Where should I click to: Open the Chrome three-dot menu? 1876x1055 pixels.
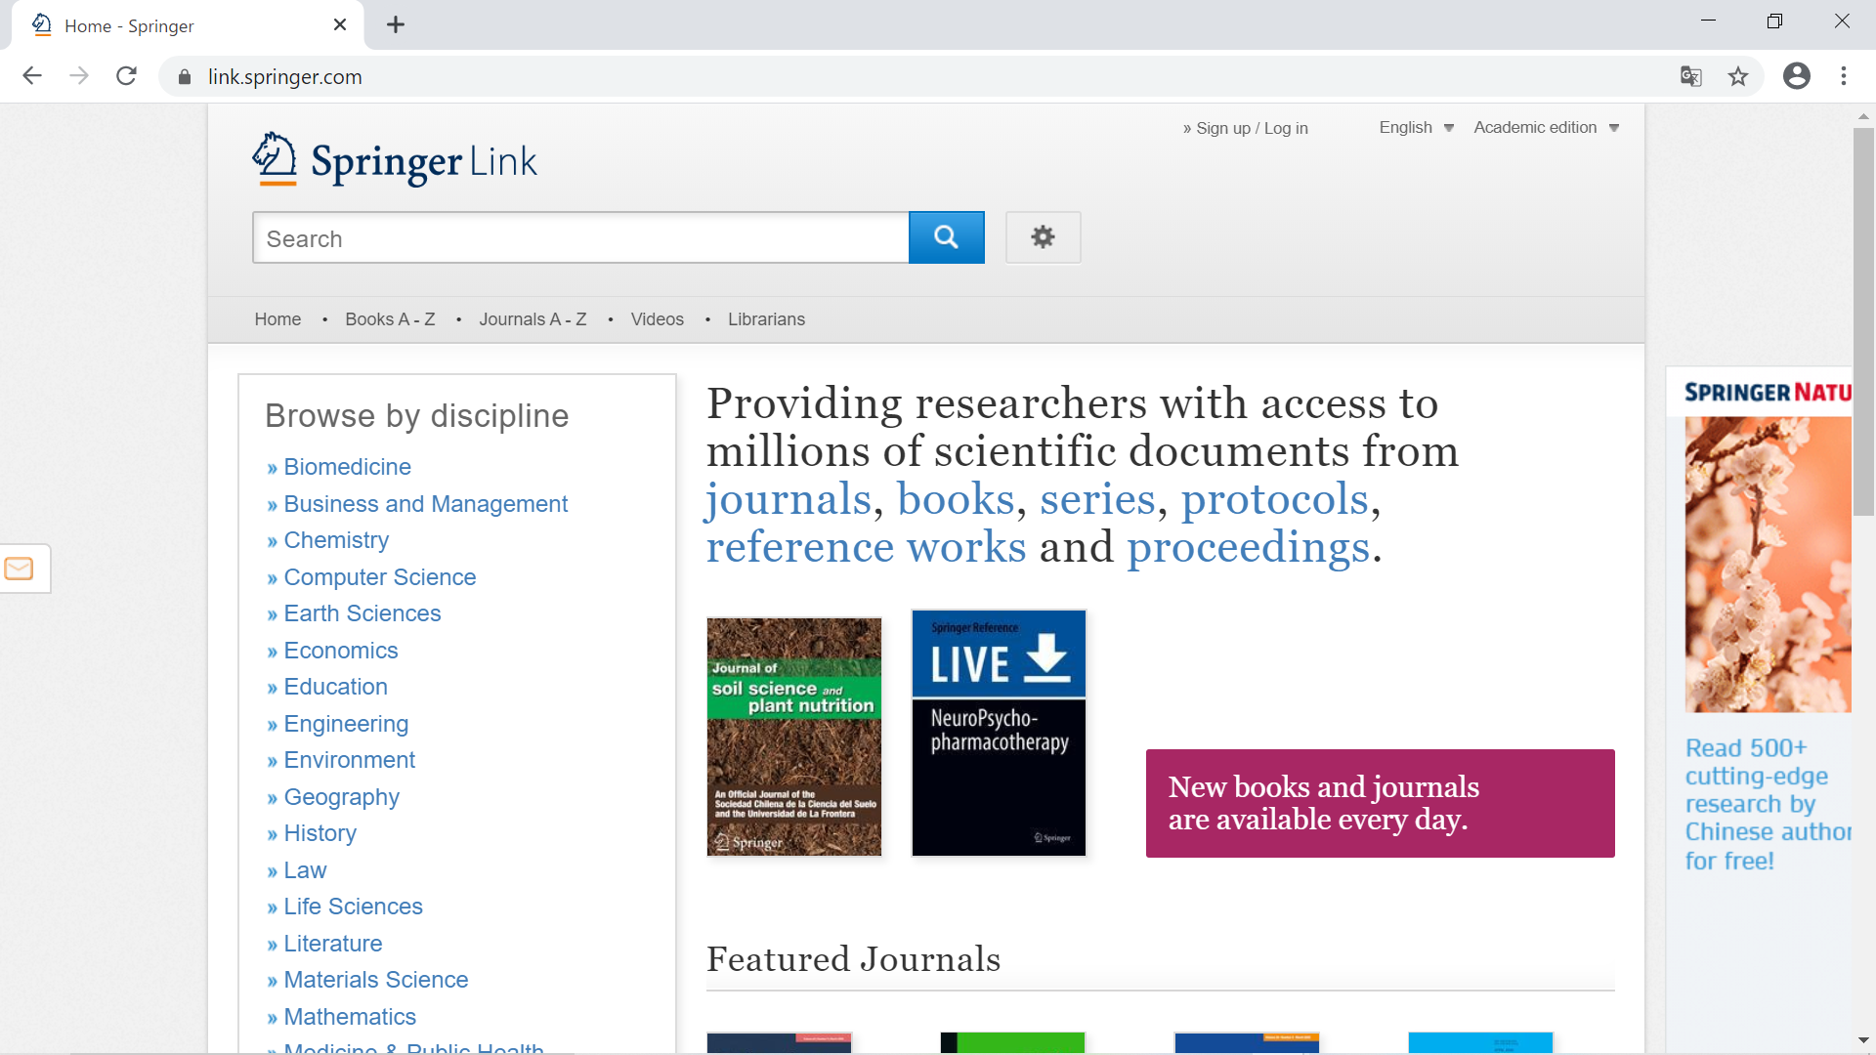[x=1844, y=76]
